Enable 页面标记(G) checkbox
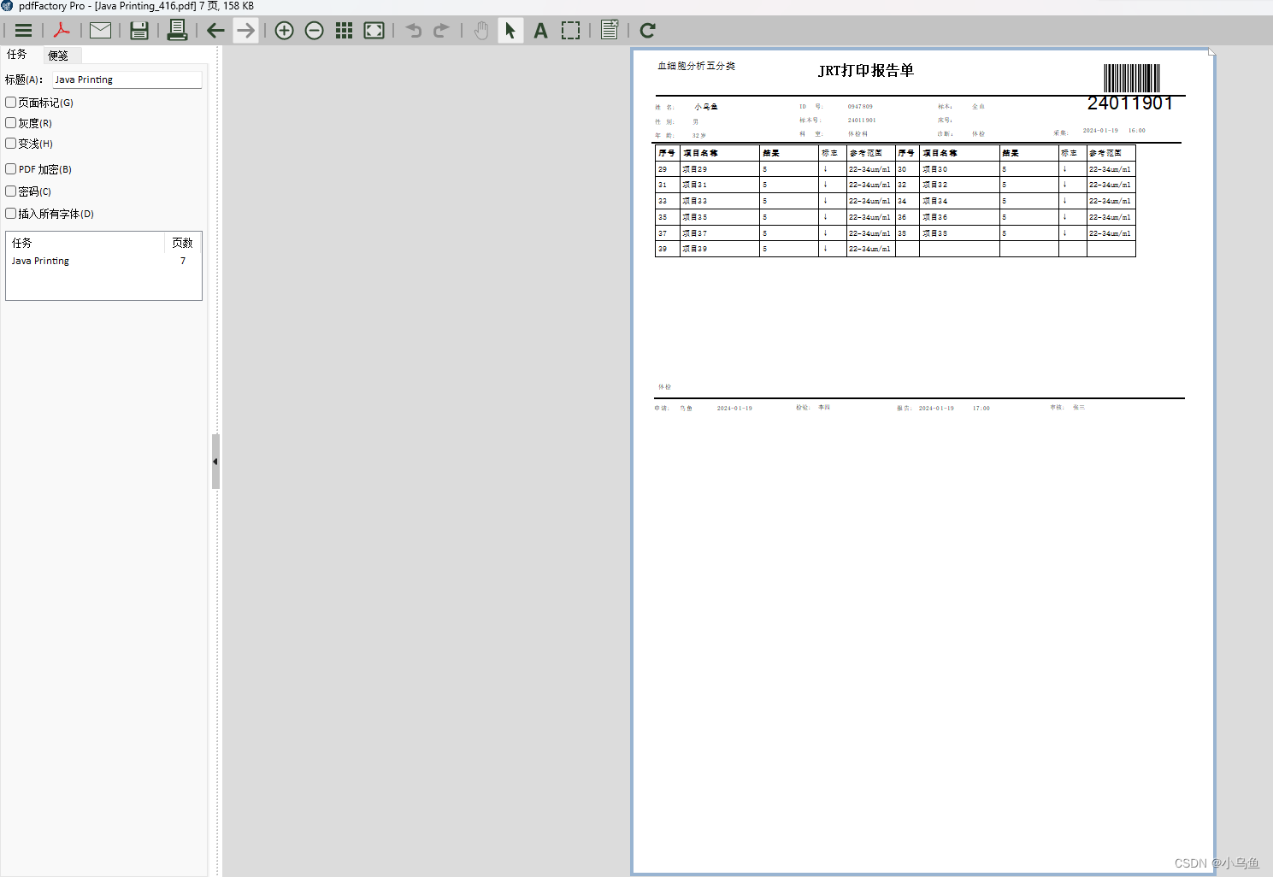The image size is (1273, 877). (11, 102)
